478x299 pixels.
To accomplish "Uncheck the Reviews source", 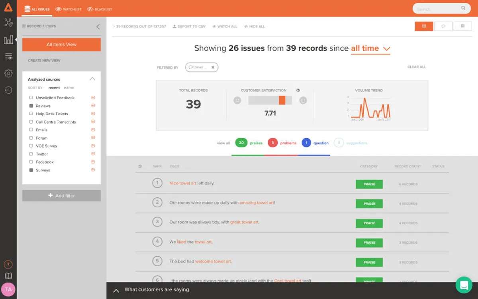I will click(31, 106).
